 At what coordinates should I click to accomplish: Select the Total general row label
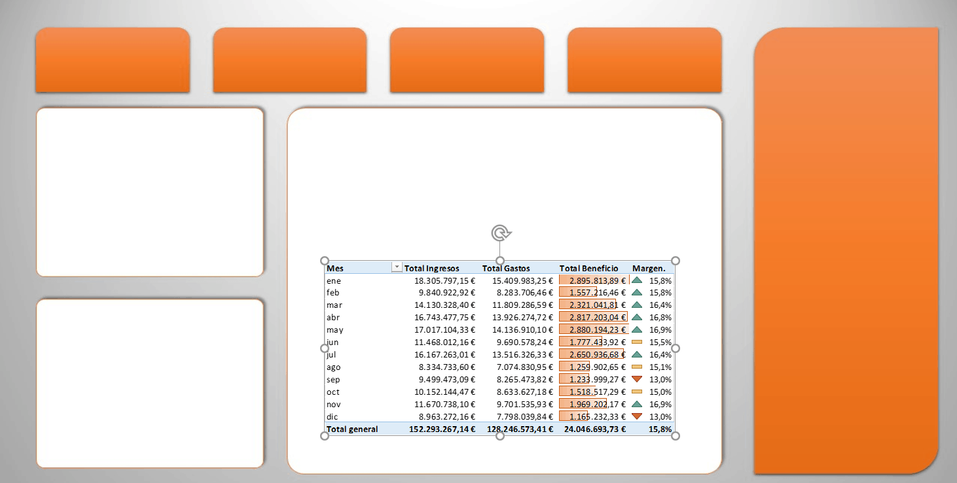pyautogui.click(x=352, y=429)
